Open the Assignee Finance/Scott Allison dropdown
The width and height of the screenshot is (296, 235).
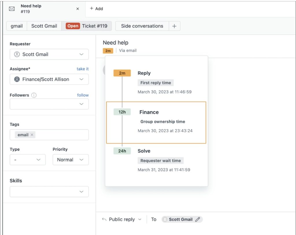[49, 79]
